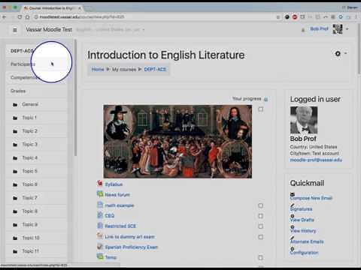Click the browser address bar

153,17
